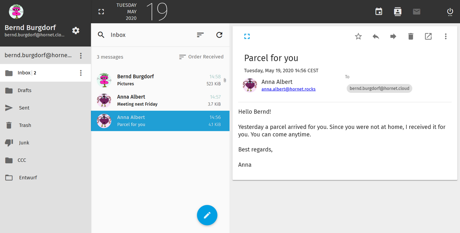Select the Inbox folder
This screenshot has height=233, width=460.
(x=45, y=73)
